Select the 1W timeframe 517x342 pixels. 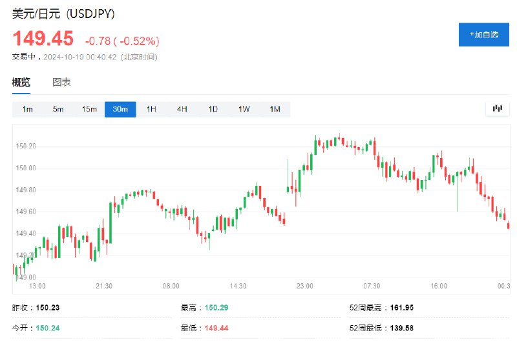click(244, 109)
